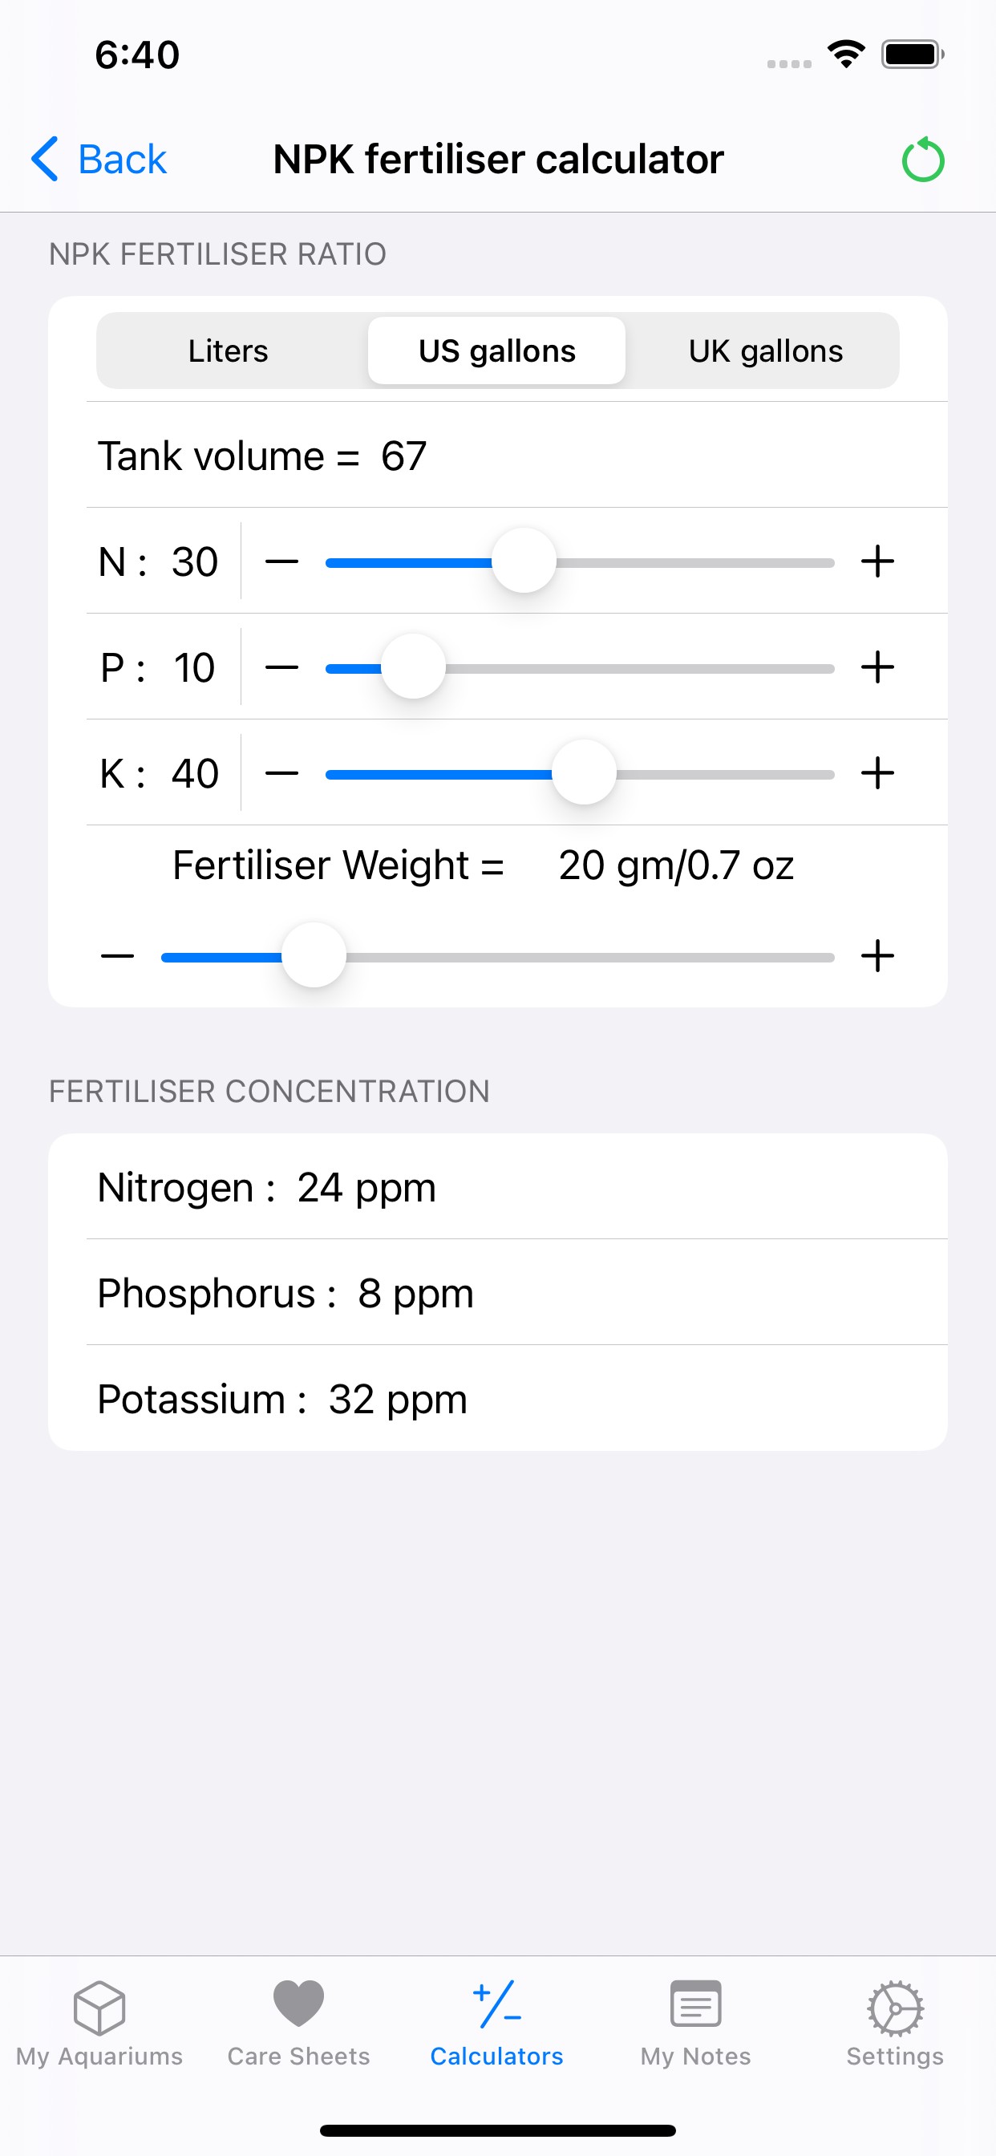
Task: Switch units to UK gallons
Action: click(x=765, y=351)
